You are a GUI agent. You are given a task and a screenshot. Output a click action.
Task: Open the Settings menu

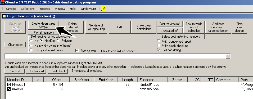tap(45, 9)
